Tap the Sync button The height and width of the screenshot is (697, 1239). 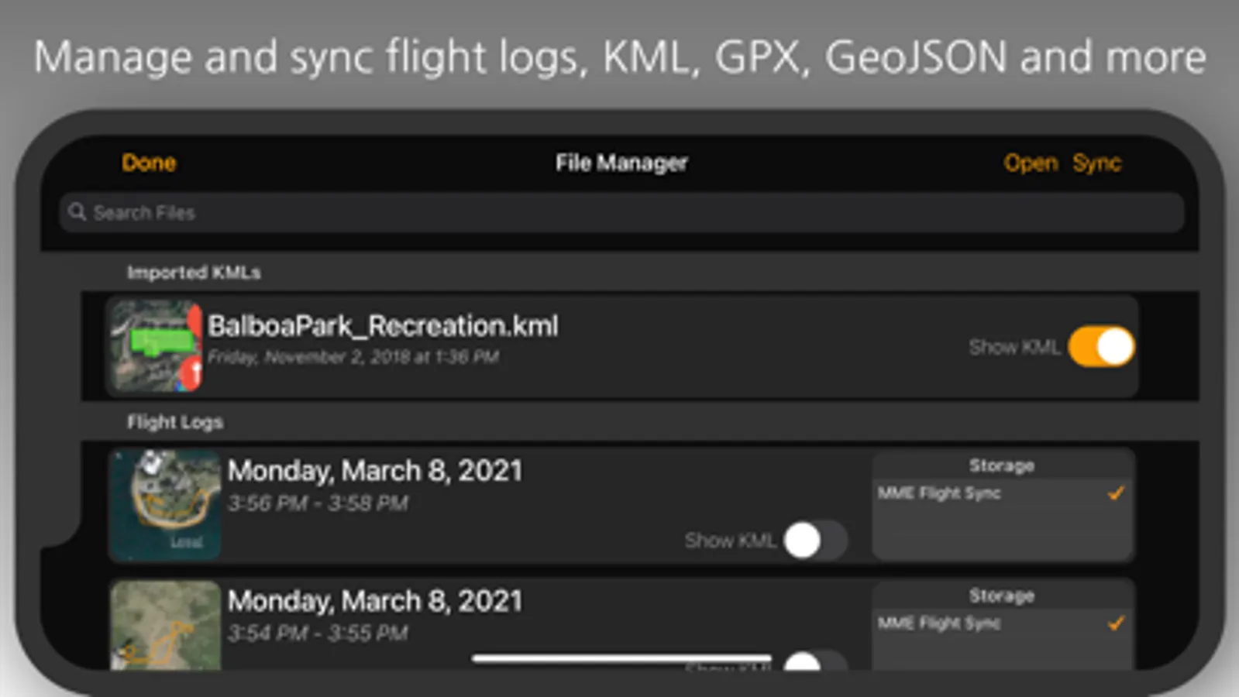pos(1096,163)
